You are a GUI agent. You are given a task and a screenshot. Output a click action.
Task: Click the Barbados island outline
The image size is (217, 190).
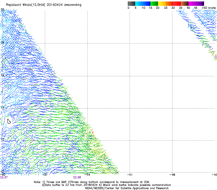(x=9, y=121)
